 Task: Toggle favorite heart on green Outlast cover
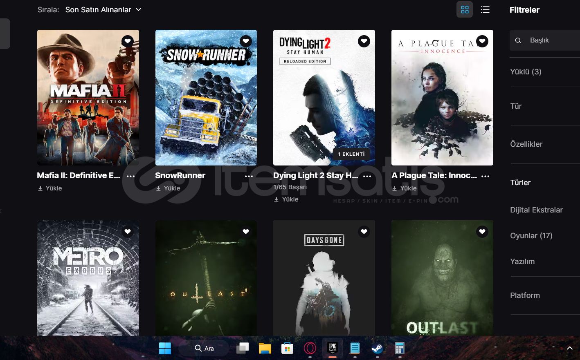[x=482, y=232]
